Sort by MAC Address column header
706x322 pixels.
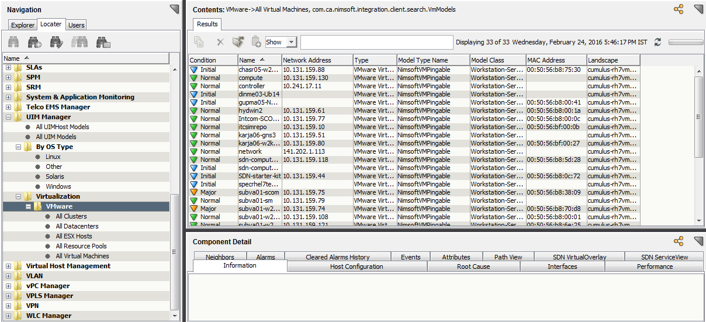click(x=556, y=60)
